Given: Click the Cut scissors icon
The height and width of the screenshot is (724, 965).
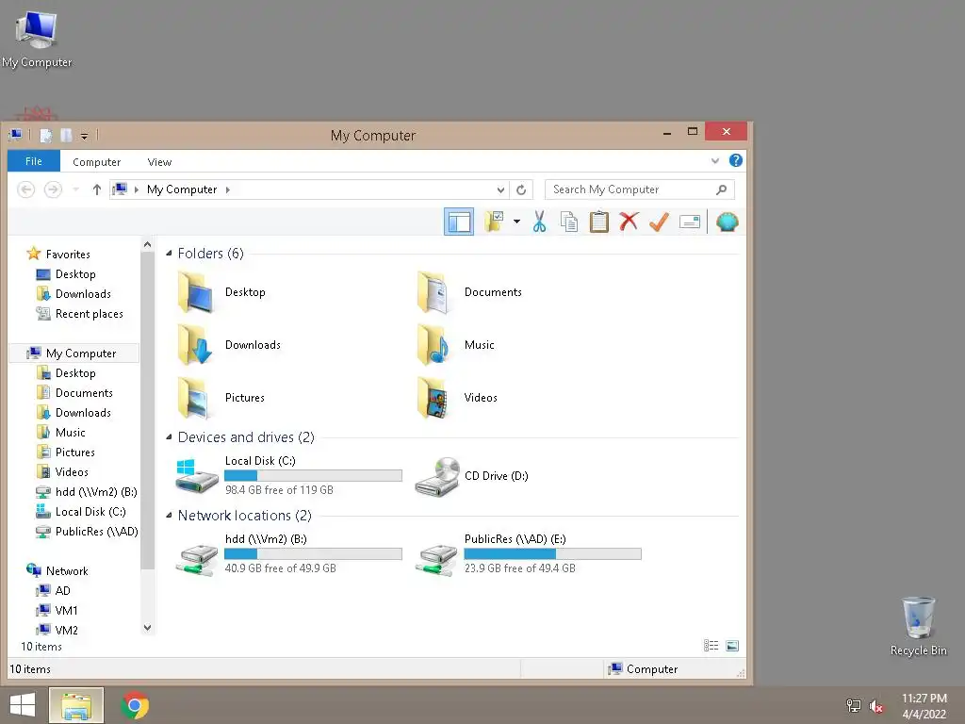Looking at the screenshot, I should point(539,222).
